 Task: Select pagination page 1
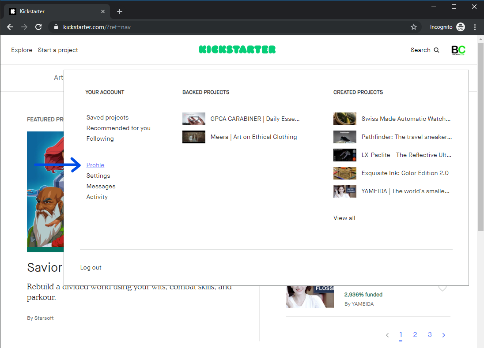pyautogui.click(x=401, y=335)
